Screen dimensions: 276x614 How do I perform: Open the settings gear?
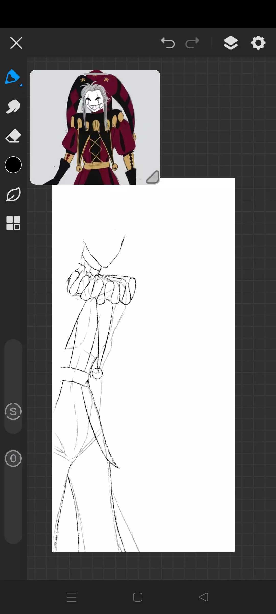pyautogui.click(x=258, y=43)
